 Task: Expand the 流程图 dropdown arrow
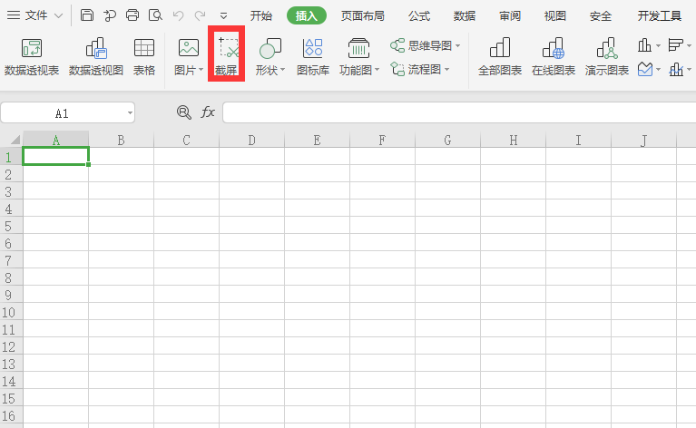pyautogui.click(x=447, y=69)
